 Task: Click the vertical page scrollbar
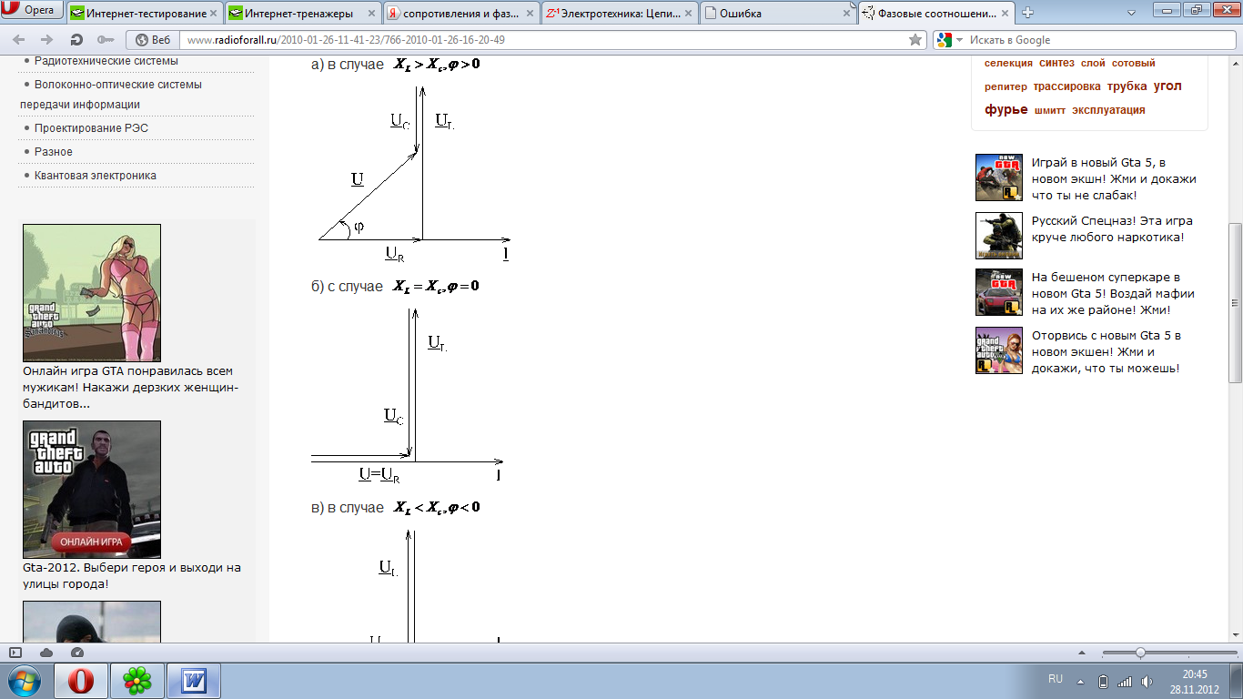coord(1235,303)
